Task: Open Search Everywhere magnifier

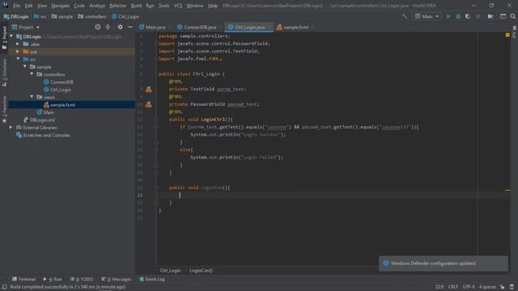Action: [512, 16]
